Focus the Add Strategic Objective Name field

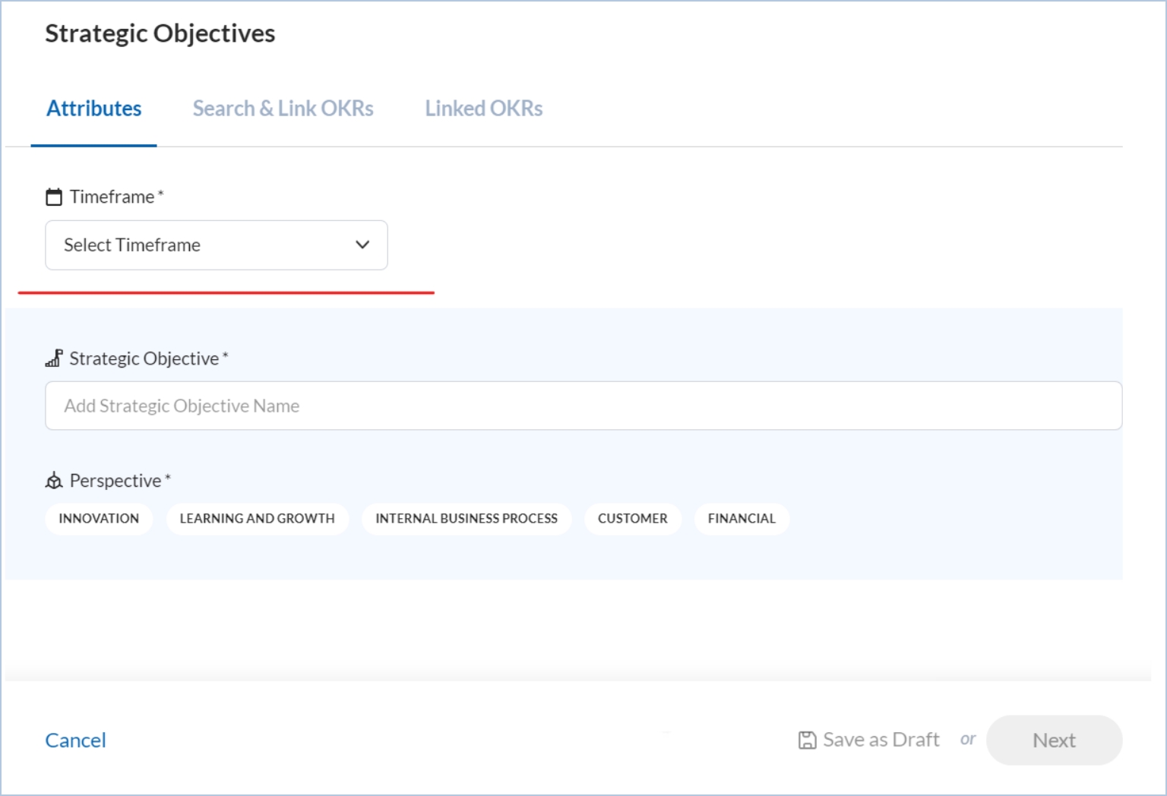583,406
